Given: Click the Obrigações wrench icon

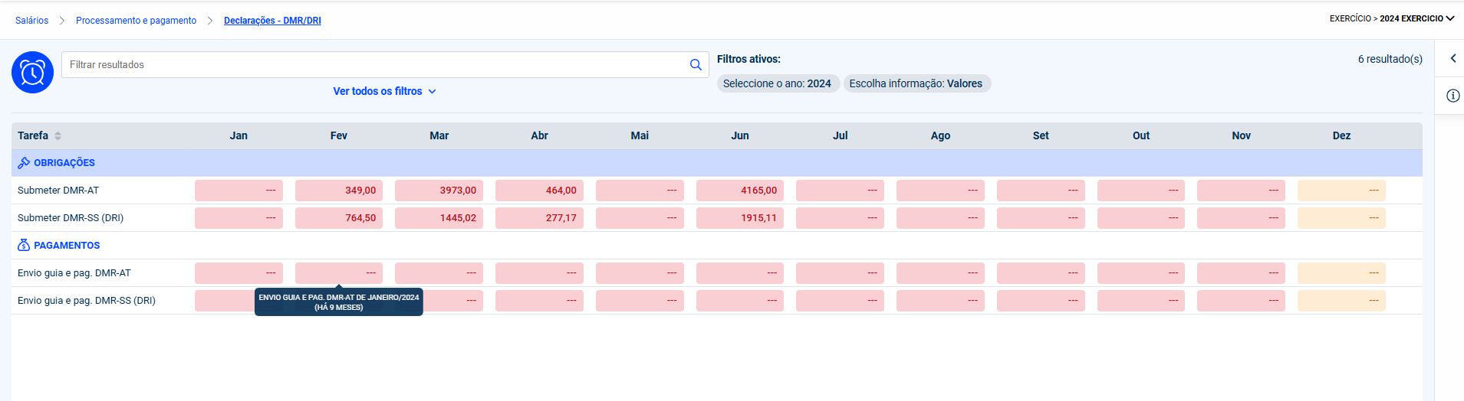Looking at the screenshot, I should [24, 163].
